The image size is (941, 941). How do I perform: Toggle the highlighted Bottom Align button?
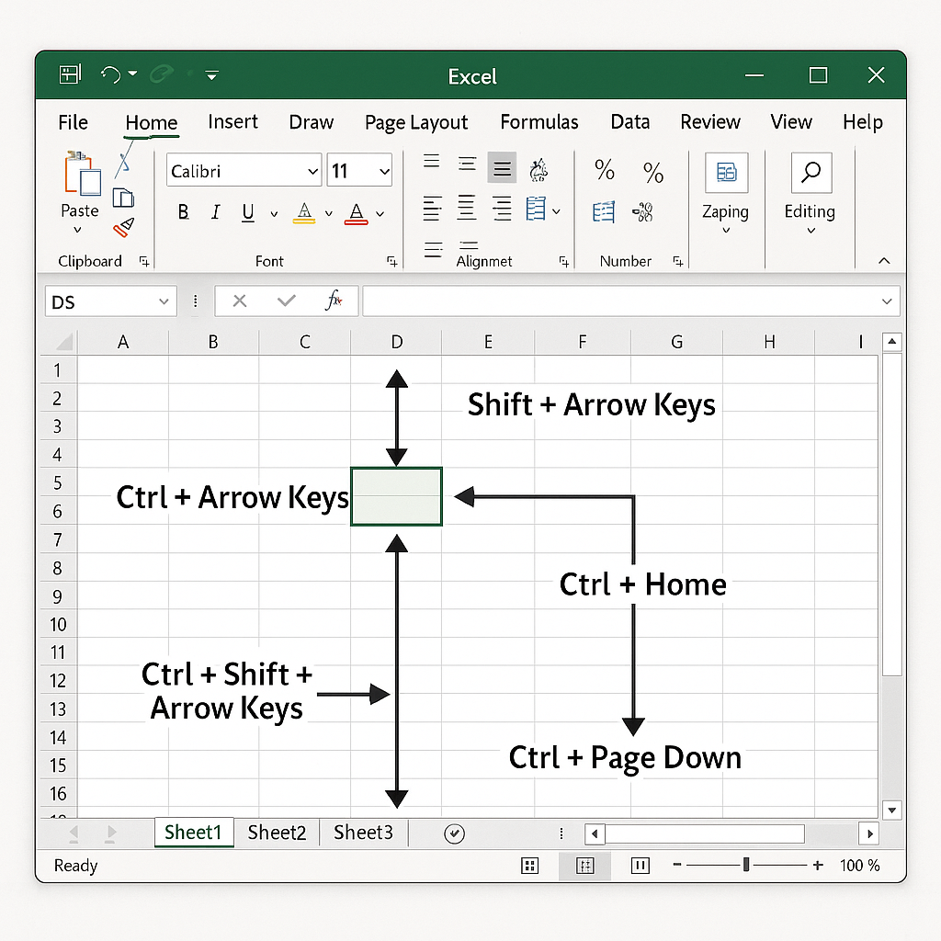(502, 167)
